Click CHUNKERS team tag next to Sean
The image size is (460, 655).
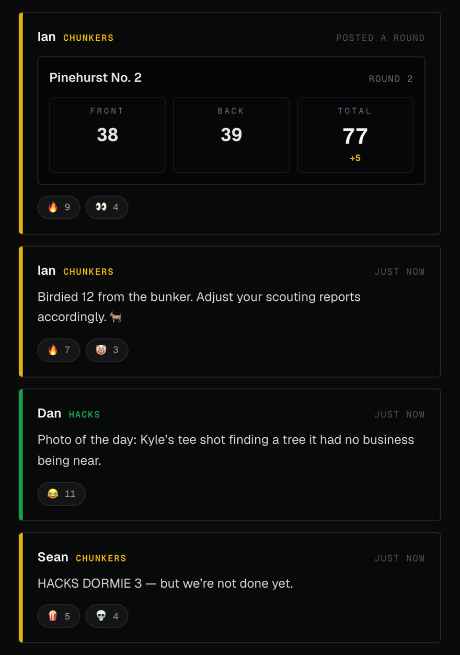101,558
